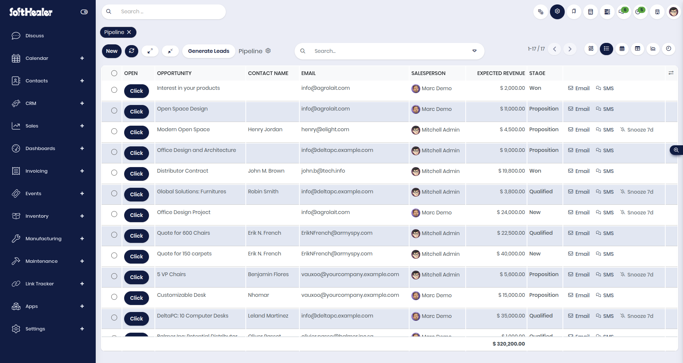Toggle the sidebar switch beside SoftHealer logo
683x363 pixels.
(84, 12)
